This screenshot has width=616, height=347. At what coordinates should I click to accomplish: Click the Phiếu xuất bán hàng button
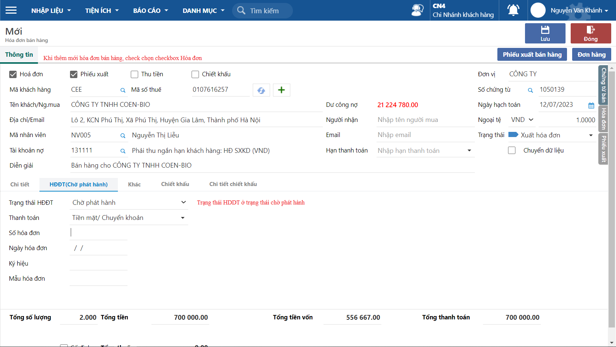point(532,55)
